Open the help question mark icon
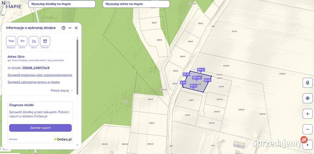 64,28
